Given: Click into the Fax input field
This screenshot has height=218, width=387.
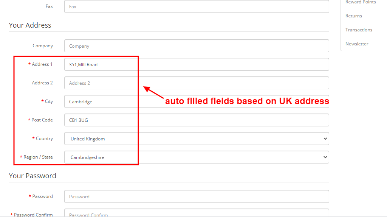Looking at the screenshot, I should [x=196, y=6].
